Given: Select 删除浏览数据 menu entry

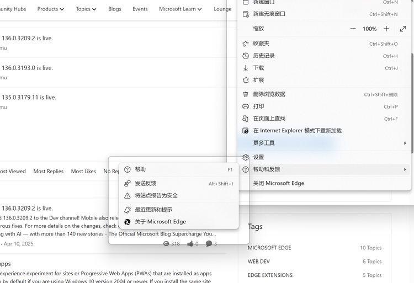Looking at the screenshot, I should coord(324,94).
